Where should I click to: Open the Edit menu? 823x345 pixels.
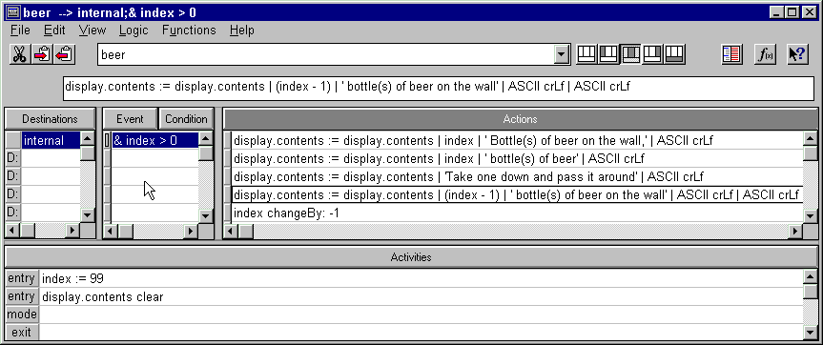(x=54, y=30)
